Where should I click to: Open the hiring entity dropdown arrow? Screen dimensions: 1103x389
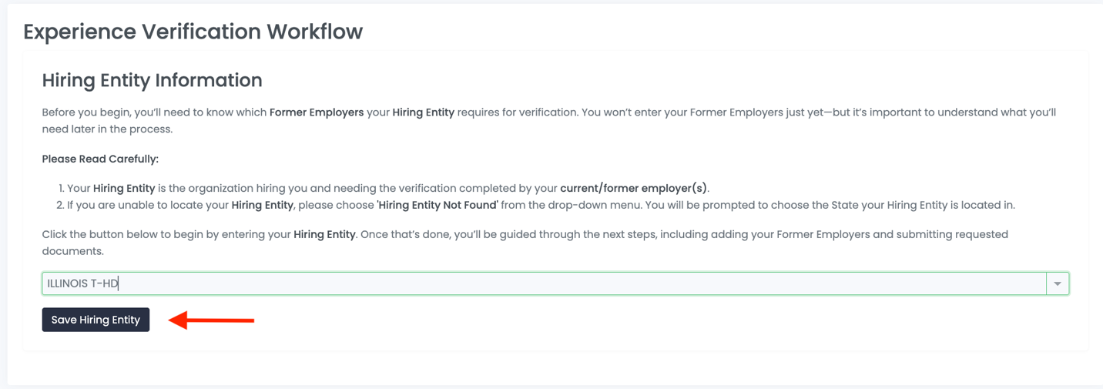1058,283
